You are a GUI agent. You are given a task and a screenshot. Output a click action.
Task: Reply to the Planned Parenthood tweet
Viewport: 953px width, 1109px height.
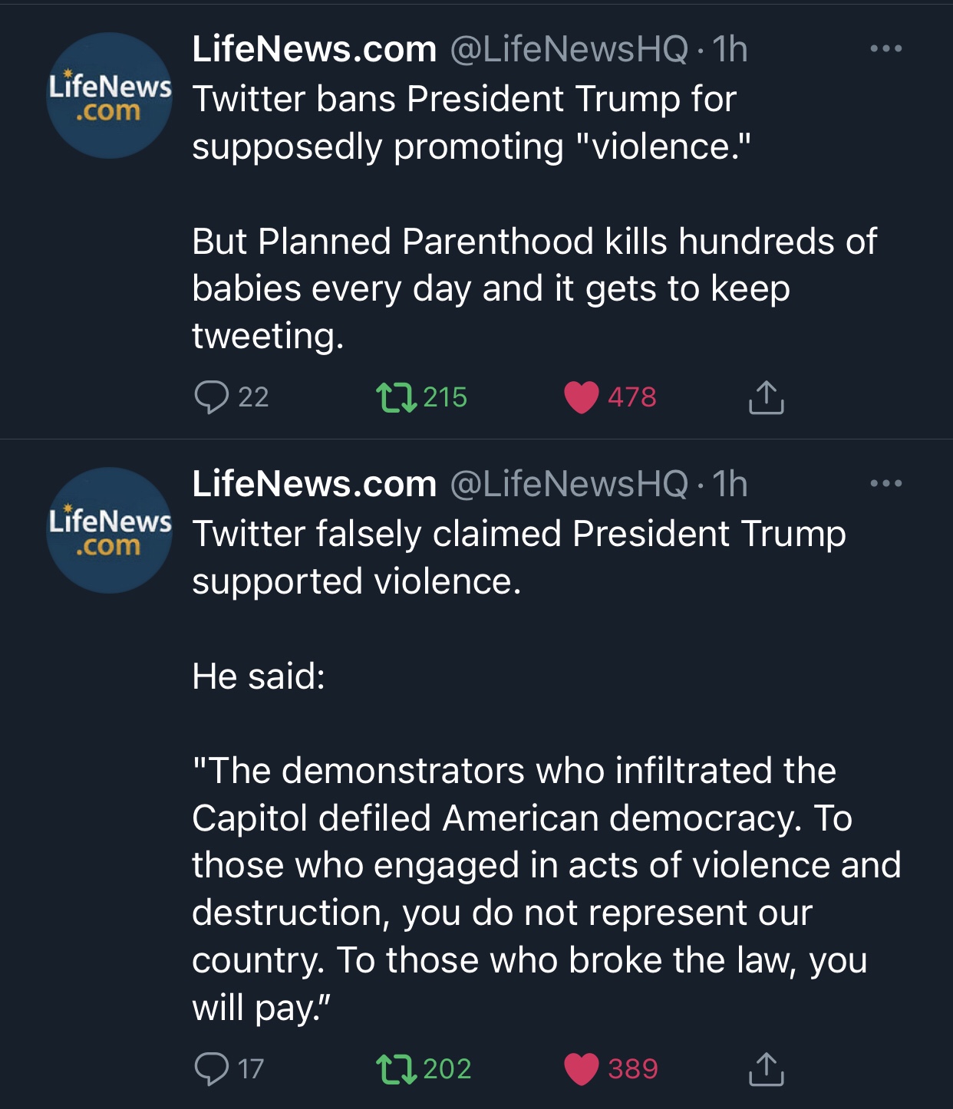[212, 397]
